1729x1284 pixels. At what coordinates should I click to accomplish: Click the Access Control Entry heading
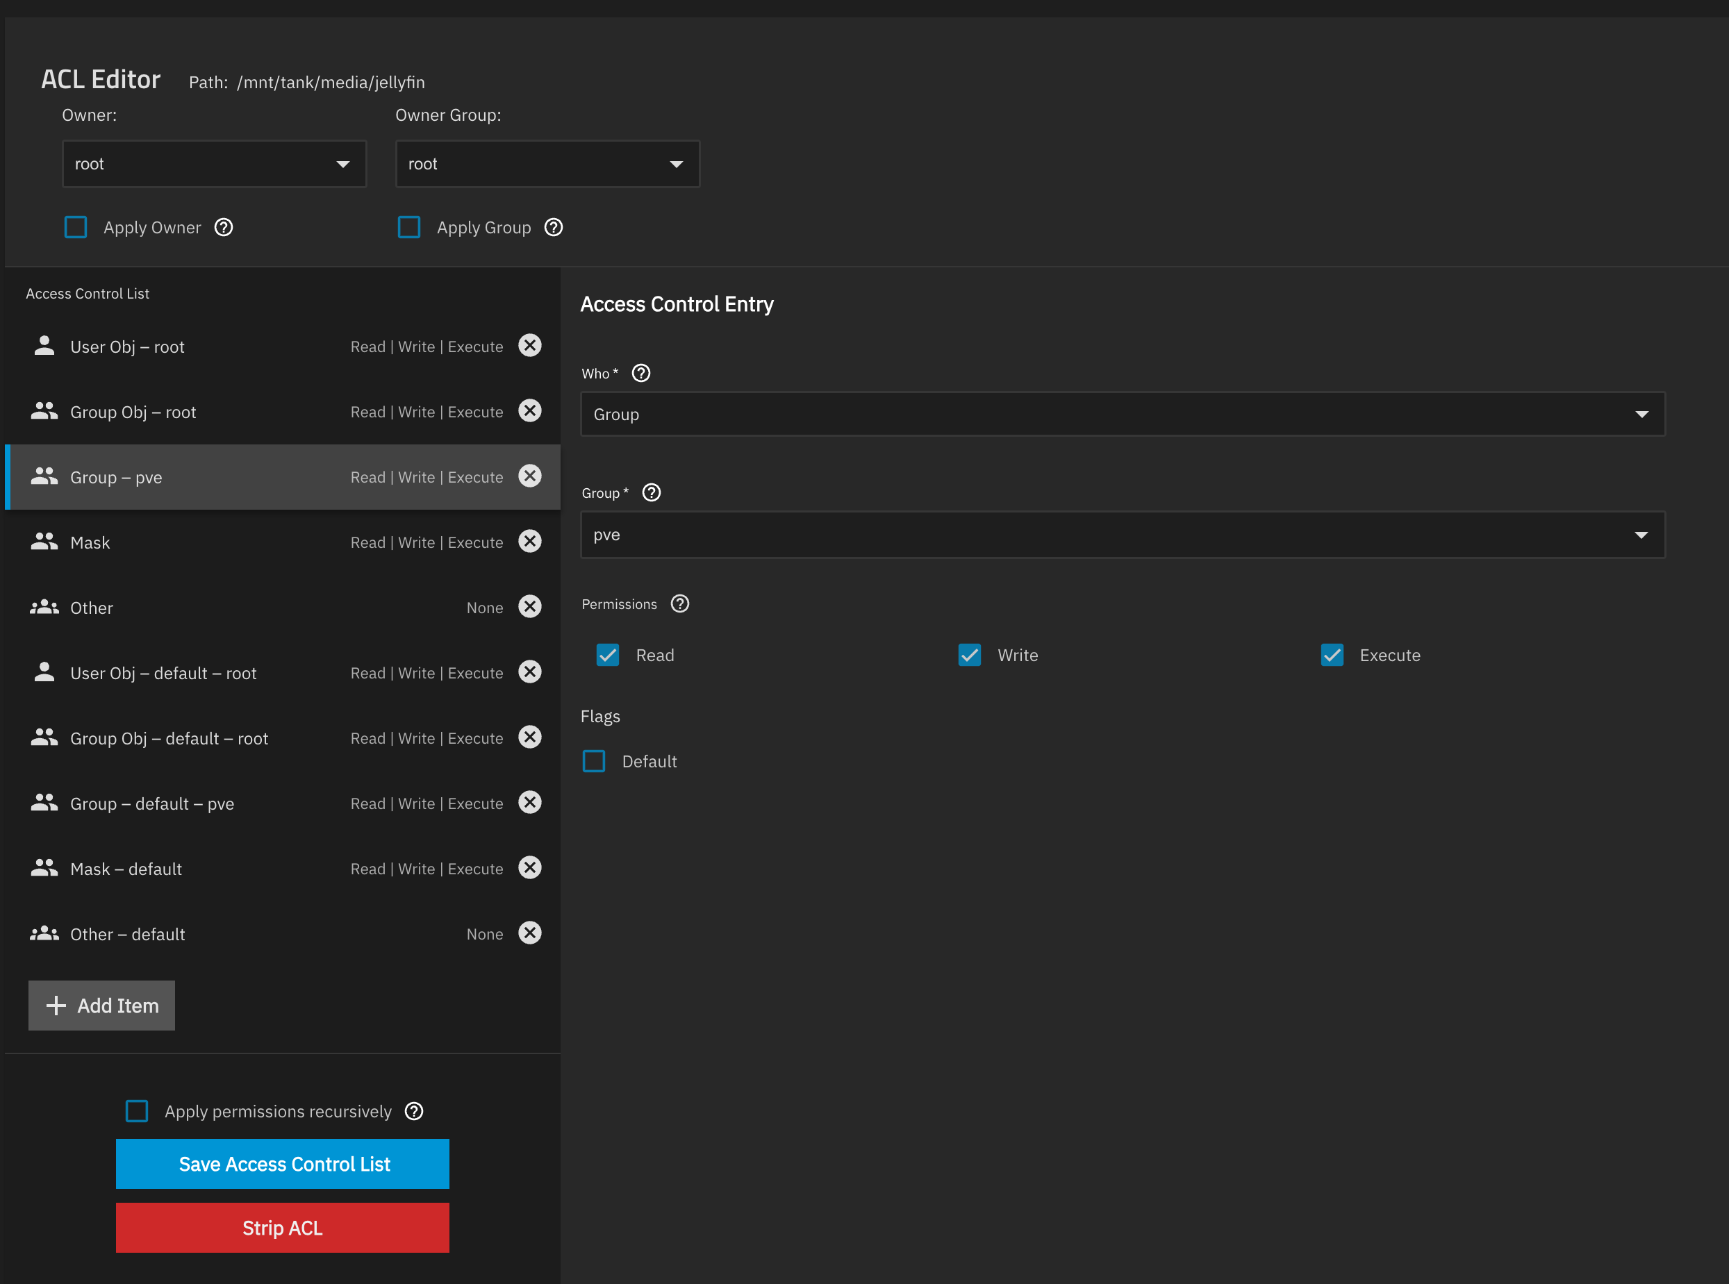(677, 304)
